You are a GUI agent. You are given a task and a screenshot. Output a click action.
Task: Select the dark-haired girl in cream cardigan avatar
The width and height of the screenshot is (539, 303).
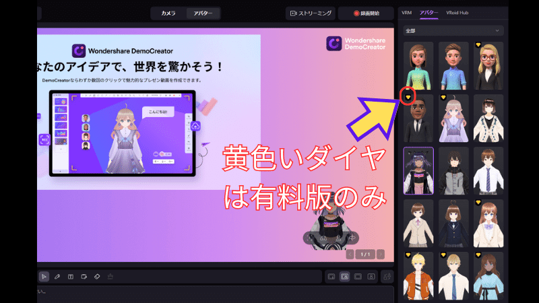click(488, 119)
